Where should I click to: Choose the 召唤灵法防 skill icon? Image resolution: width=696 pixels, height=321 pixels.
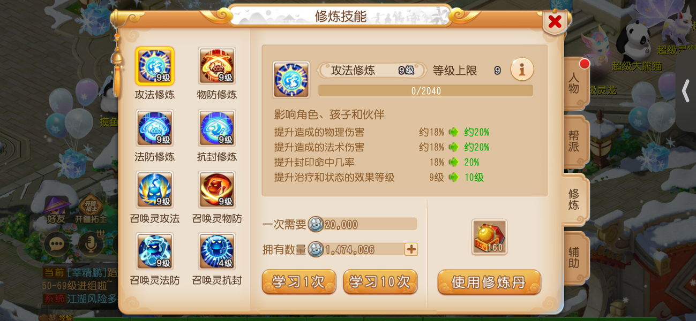pos(155,251)
